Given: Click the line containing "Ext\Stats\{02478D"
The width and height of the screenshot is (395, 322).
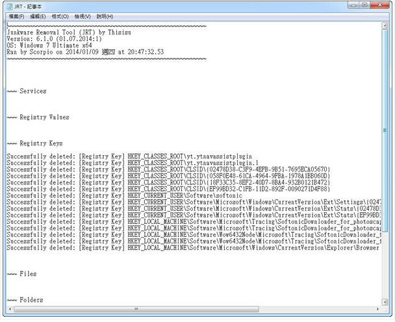Looking at the screenshot, I should 194,208.
